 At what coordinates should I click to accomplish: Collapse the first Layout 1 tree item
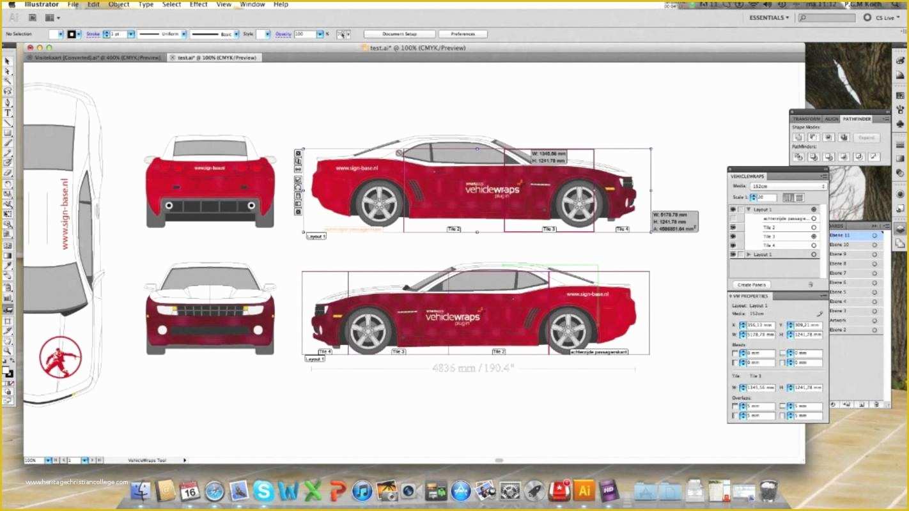(749, 210)
